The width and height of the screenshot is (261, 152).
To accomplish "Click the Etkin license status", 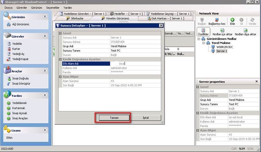I will tap(9, 138).
